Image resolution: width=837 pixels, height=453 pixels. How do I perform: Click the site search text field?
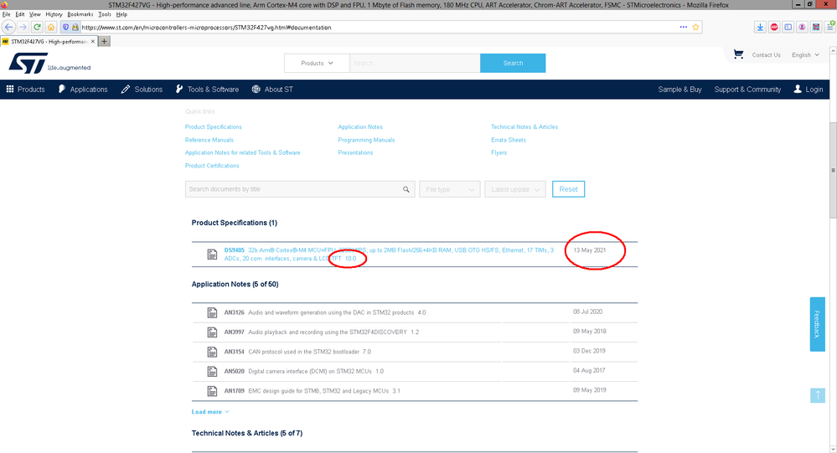415,63
